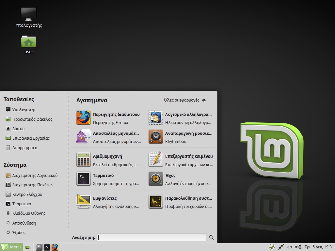Select Κλείδωμα Οθόνης lock screen
Viewport: 335px width, 251px height.
(26, 213)
